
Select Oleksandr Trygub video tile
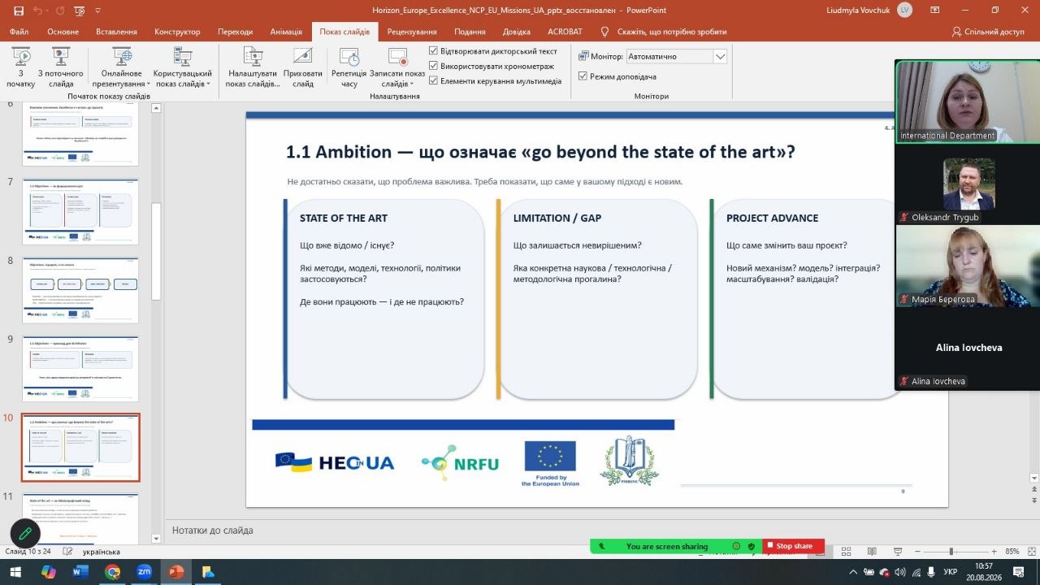pyautogui.click(x=967, y=184)
